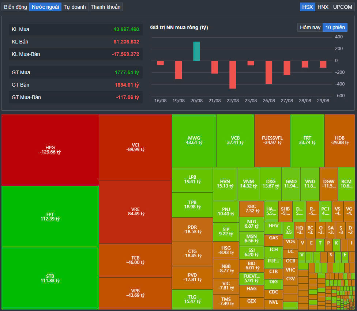
Task: Click the KL Bán value 61.236.832
Action: 126,42
